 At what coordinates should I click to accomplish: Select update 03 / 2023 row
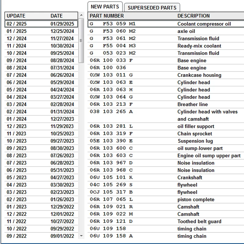41,192
